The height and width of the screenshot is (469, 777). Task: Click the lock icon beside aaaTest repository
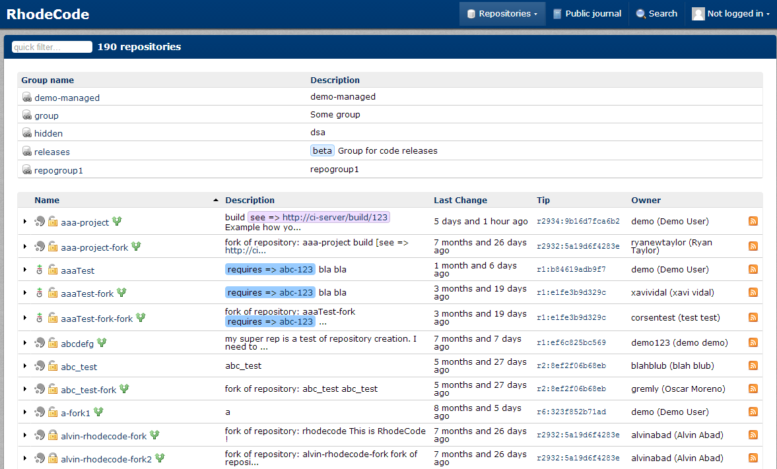tap(53, 270)
